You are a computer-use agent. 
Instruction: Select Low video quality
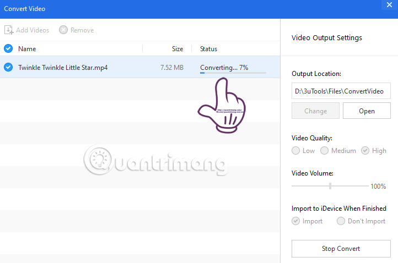click(297, 151)
